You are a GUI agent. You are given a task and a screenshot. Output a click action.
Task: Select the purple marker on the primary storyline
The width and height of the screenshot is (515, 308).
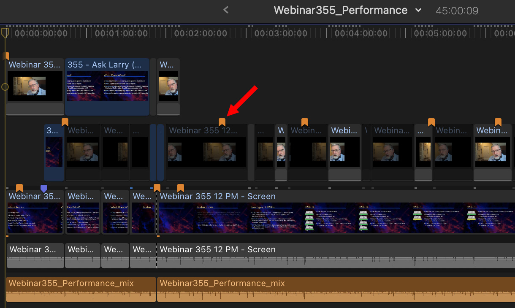tap(44, 188)
